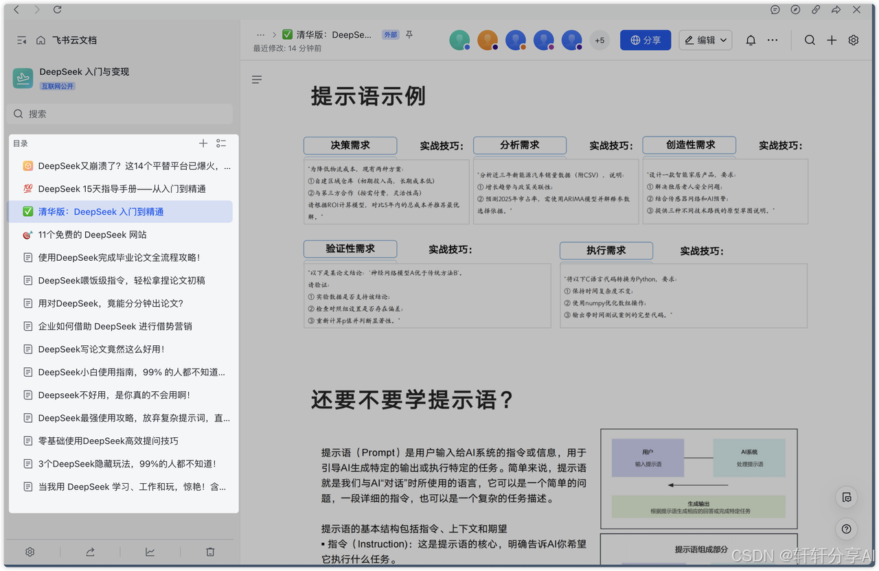The image size is (879, 571).
Task: Create new document with top-right plus icon
Action: pos(832,40)
